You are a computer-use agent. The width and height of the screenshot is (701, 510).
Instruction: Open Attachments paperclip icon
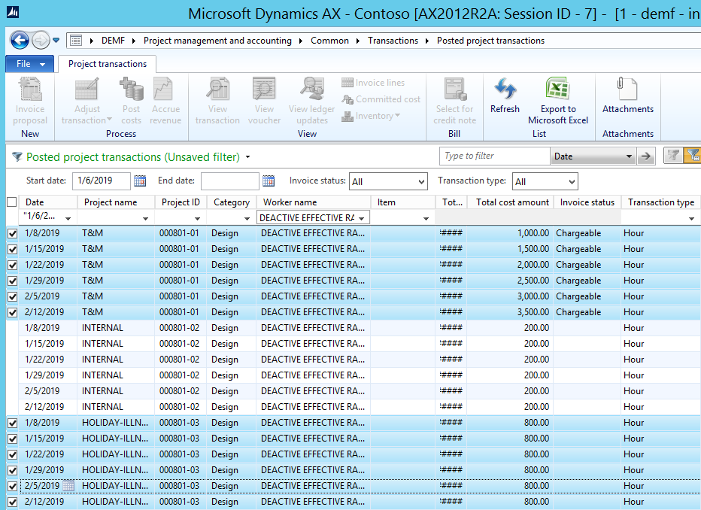[x=627, y=90]
